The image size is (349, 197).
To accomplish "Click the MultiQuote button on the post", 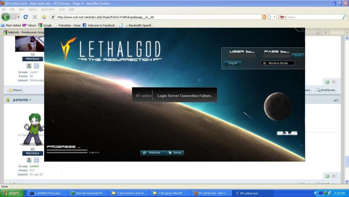I will point(325,90).
